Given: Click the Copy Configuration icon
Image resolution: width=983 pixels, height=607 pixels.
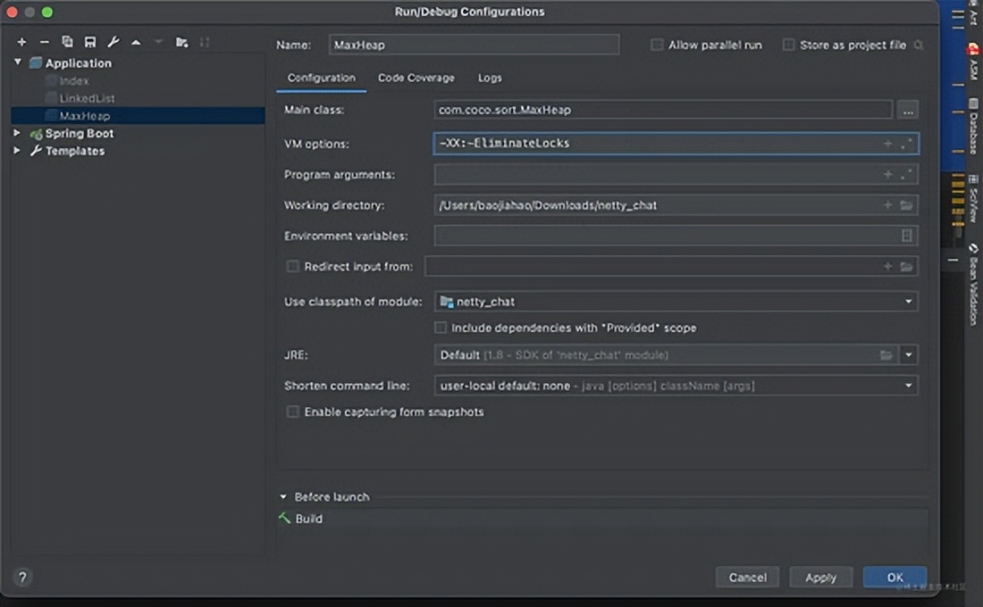Looking at the screenshot, I should (x=67, y=42).
